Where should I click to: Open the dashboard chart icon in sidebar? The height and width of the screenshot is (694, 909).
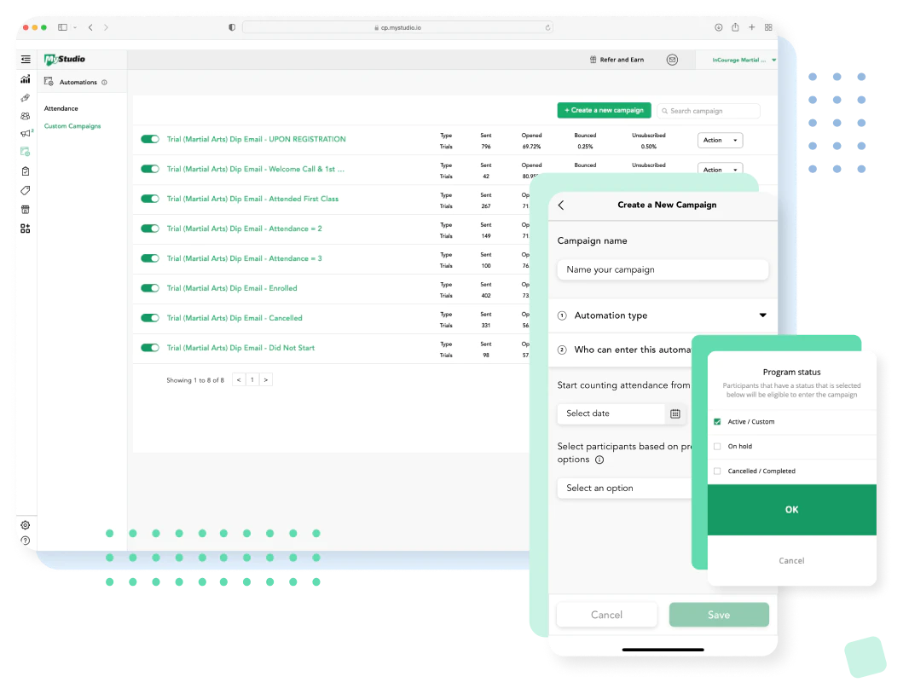click(26, 78)
